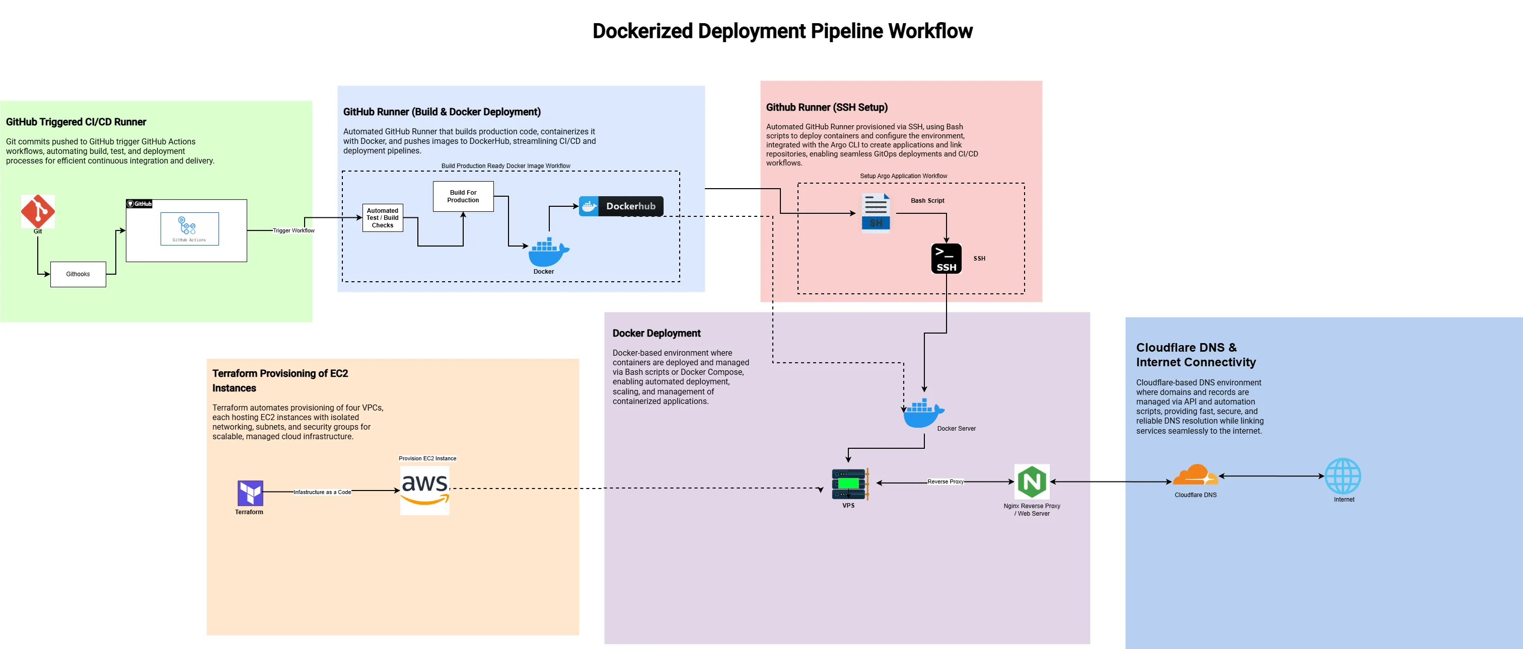This screenshot has height=649, width=1523.
Task: Click the Internet globe icon
Action: (1343, 476)
